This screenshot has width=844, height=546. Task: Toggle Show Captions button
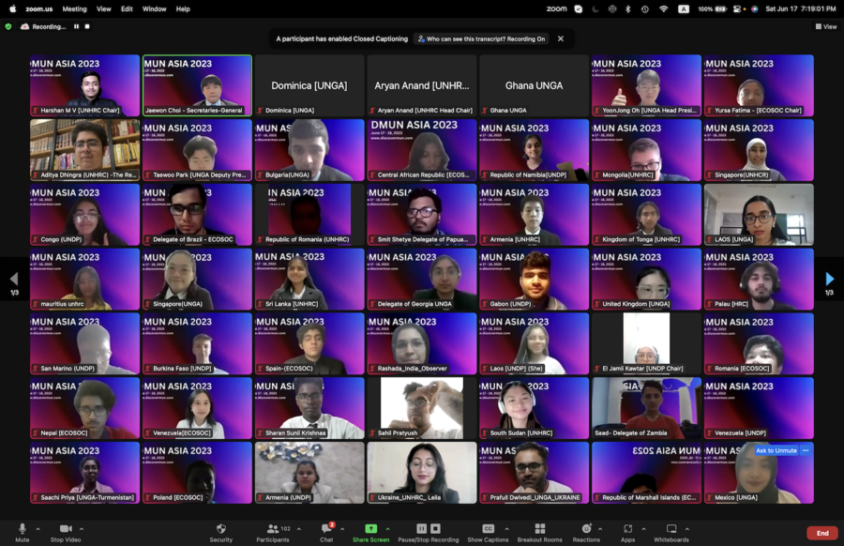pos(488,530)
